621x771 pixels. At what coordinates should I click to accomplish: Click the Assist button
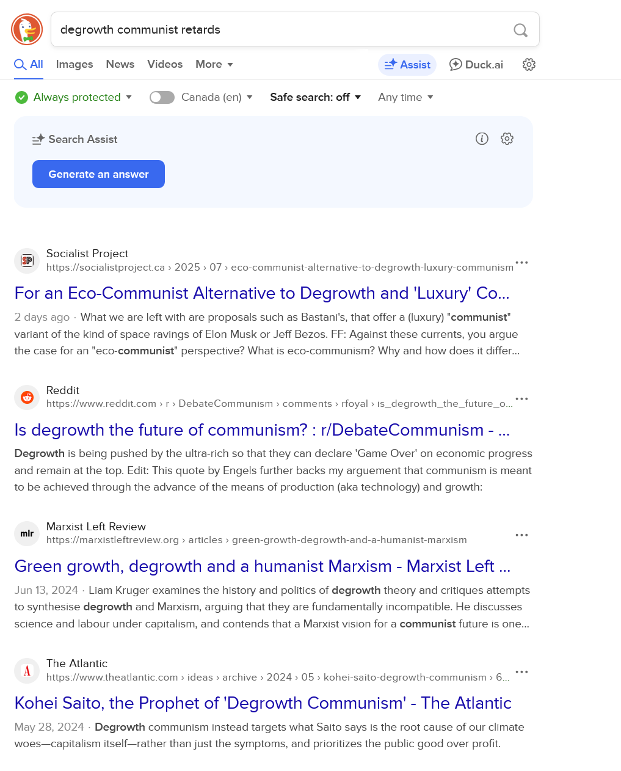point(407,65)
